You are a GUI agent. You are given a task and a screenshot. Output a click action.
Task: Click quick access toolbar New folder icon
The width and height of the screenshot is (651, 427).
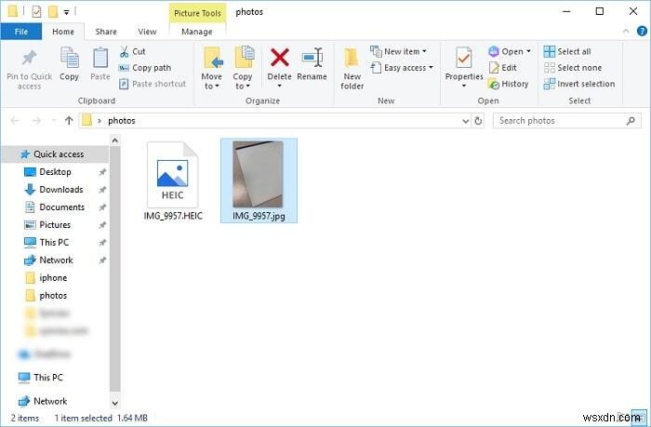[x=53, y=12]
